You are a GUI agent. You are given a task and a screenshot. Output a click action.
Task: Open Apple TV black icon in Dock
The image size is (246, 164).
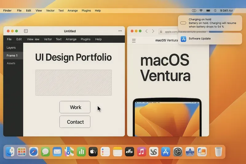(93, 152)
